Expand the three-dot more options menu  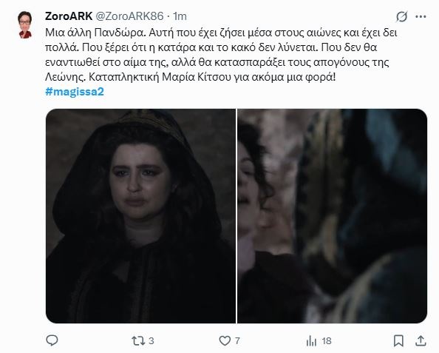pos(421,17)
